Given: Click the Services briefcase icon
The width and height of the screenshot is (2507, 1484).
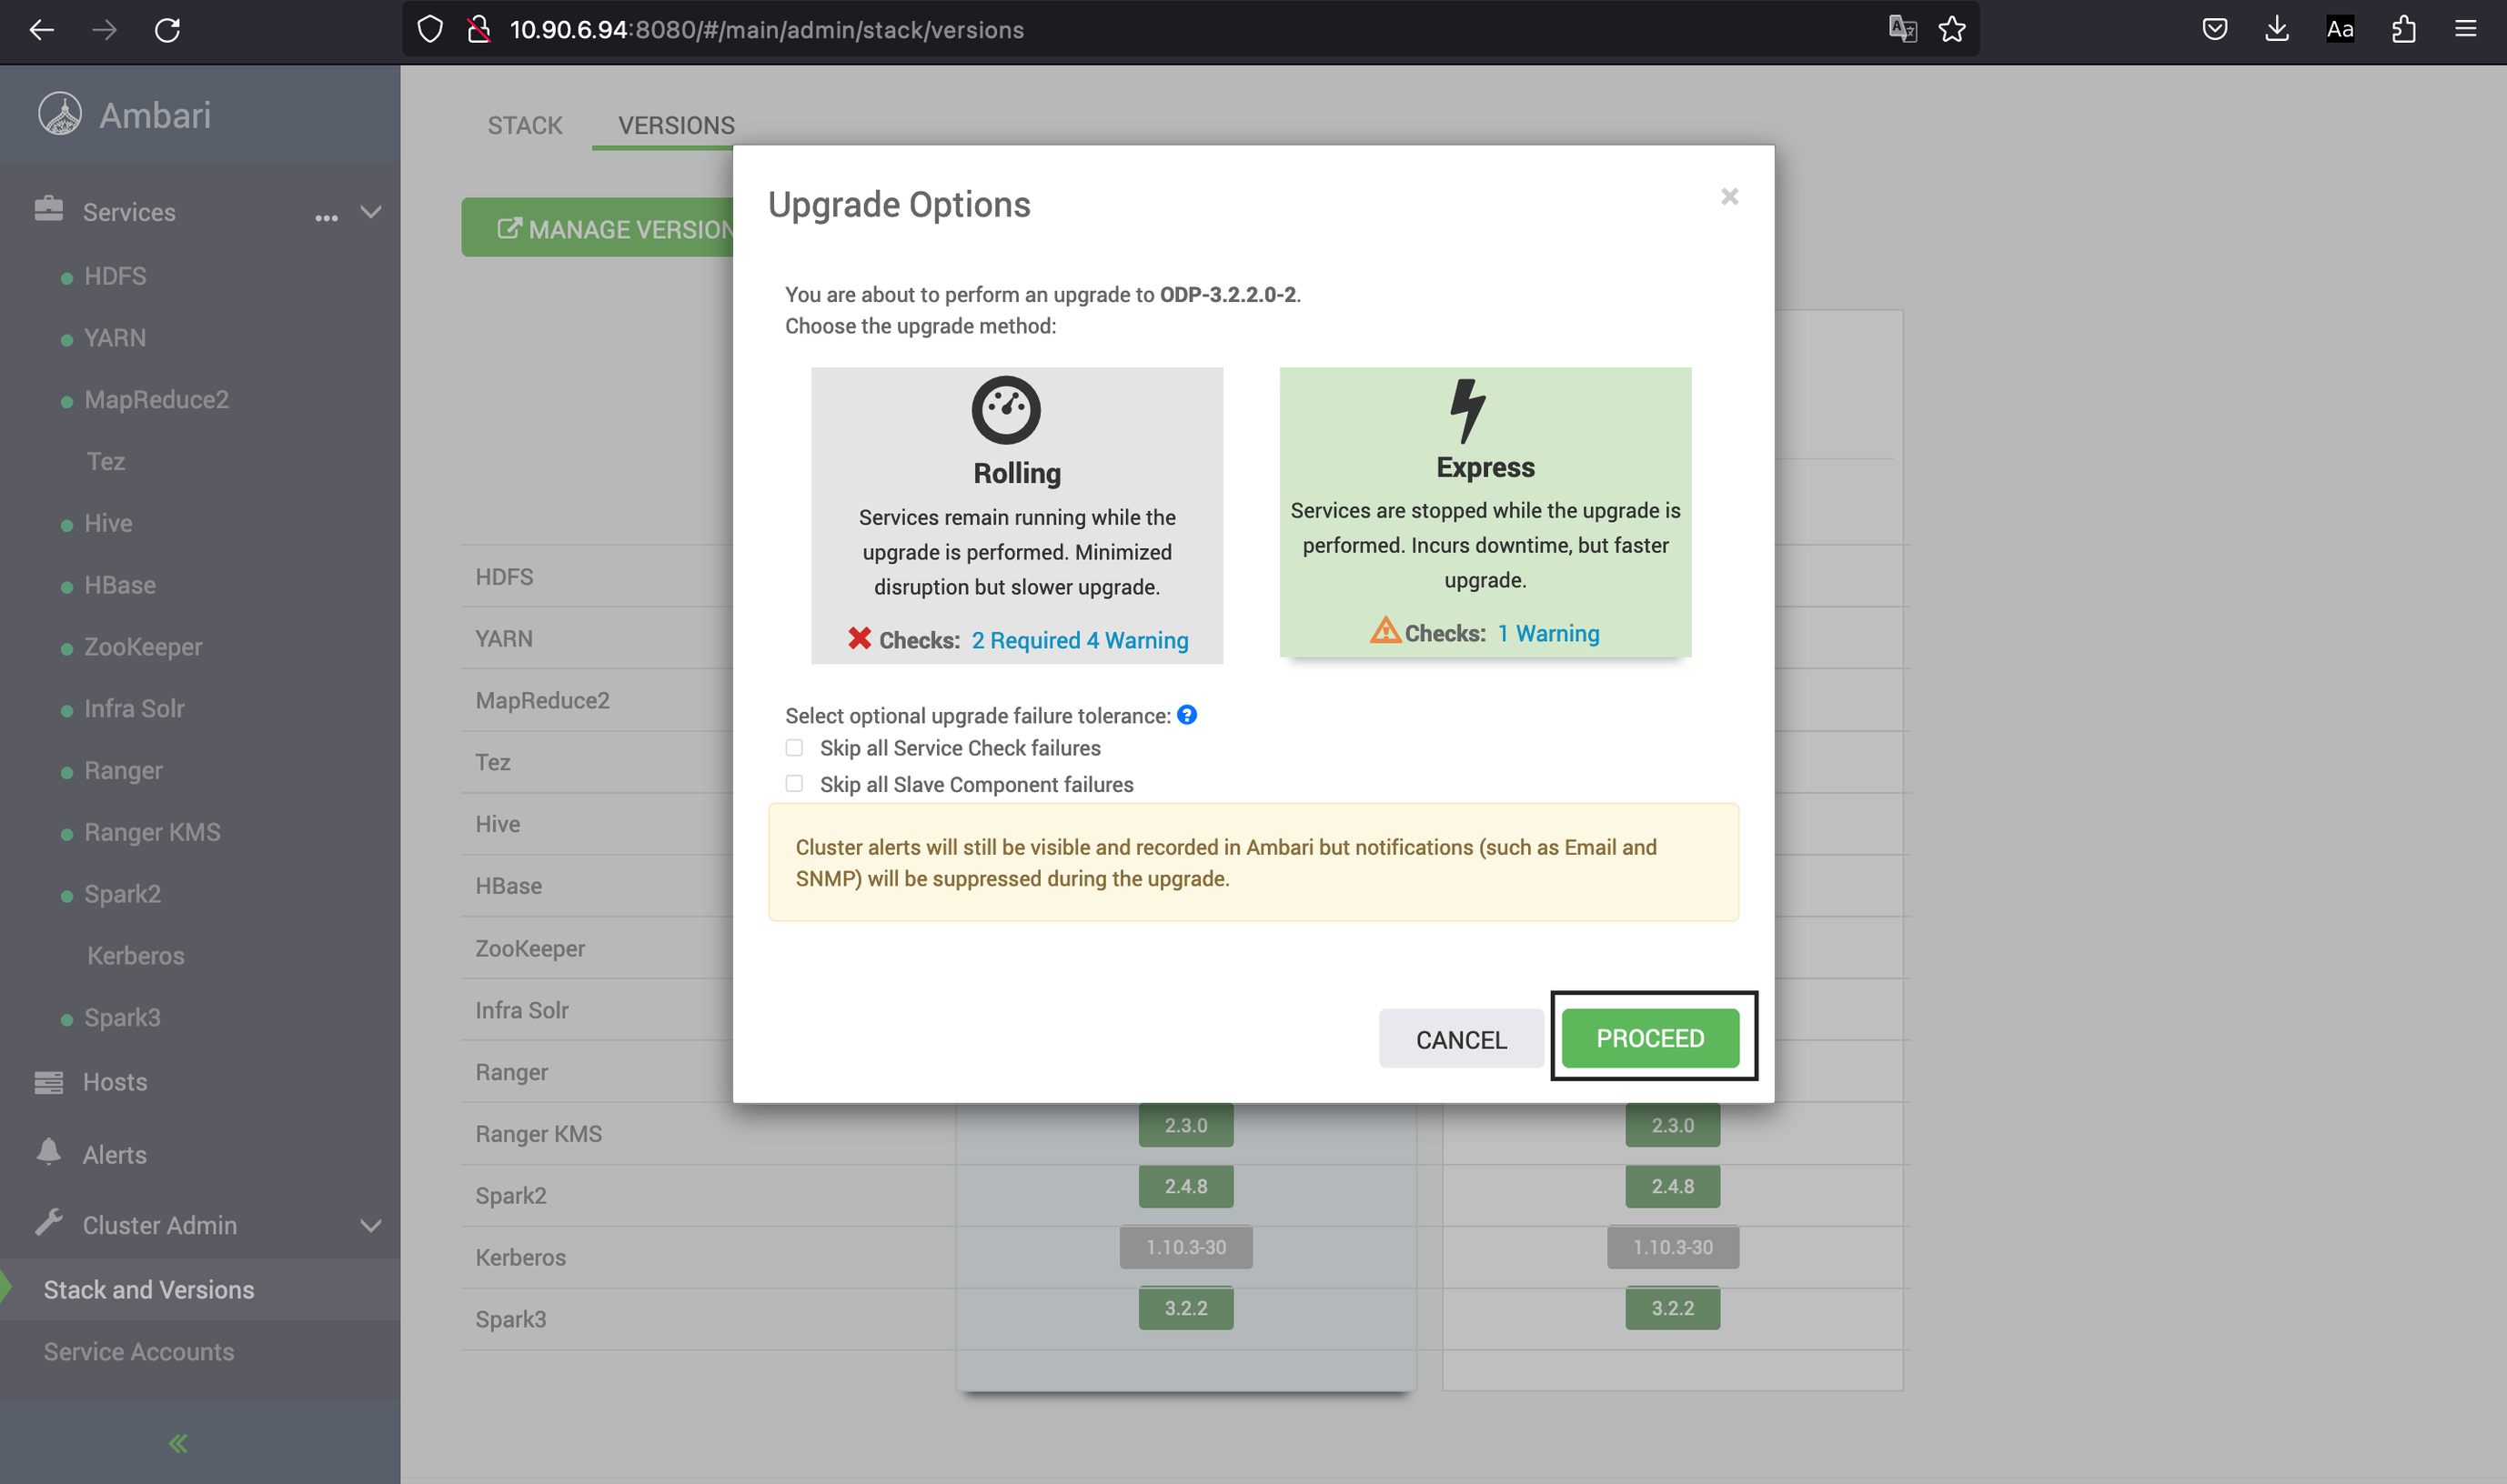Looking at the screenshot, I should pos(48,209).
